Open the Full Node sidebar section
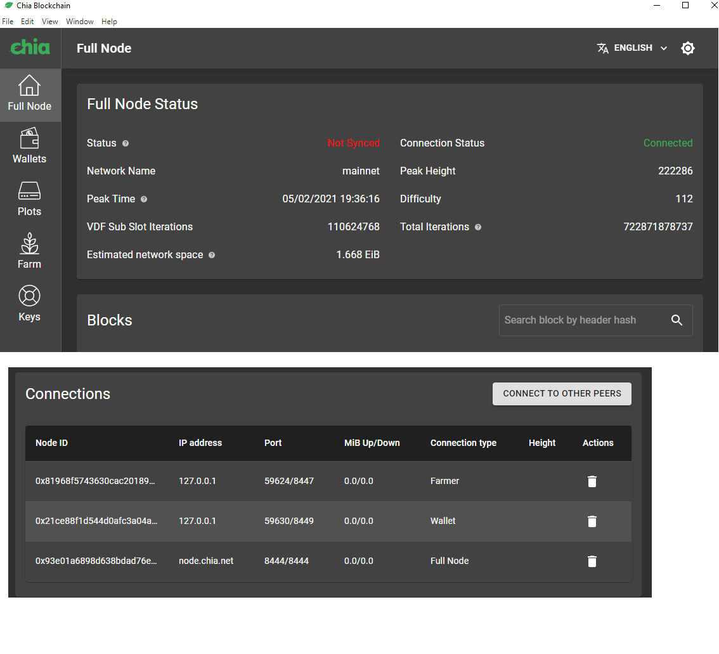The image size is (719, 654). pos(30,95)
